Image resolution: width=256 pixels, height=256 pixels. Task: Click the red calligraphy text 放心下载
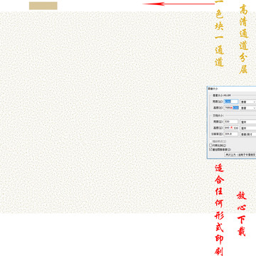pos(242,214)
